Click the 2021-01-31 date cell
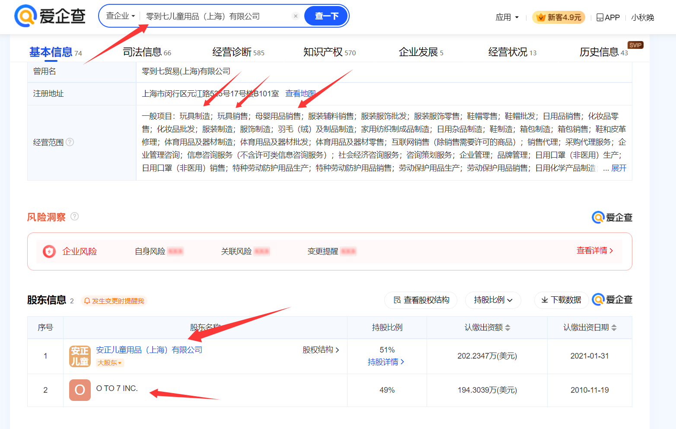 click(x=590, y=356)
